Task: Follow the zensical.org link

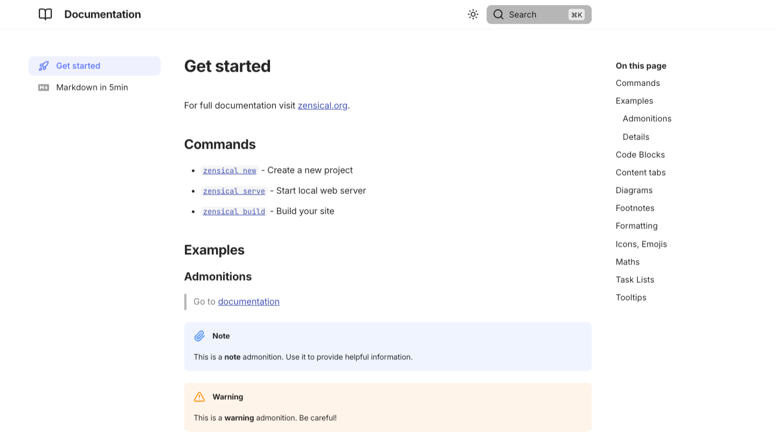Action: point(322,106)
